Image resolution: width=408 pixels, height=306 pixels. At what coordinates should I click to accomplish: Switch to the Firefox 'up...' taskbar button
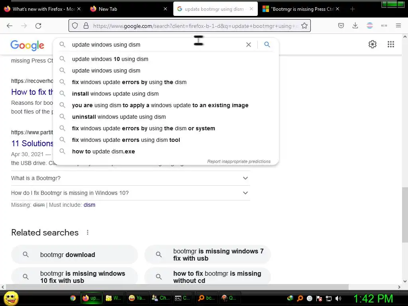pos(91,298)
